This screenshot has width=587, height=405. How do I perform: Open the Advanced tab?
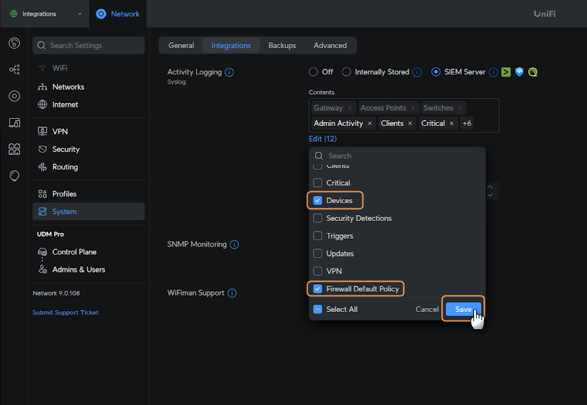click(x=330, y=46)
